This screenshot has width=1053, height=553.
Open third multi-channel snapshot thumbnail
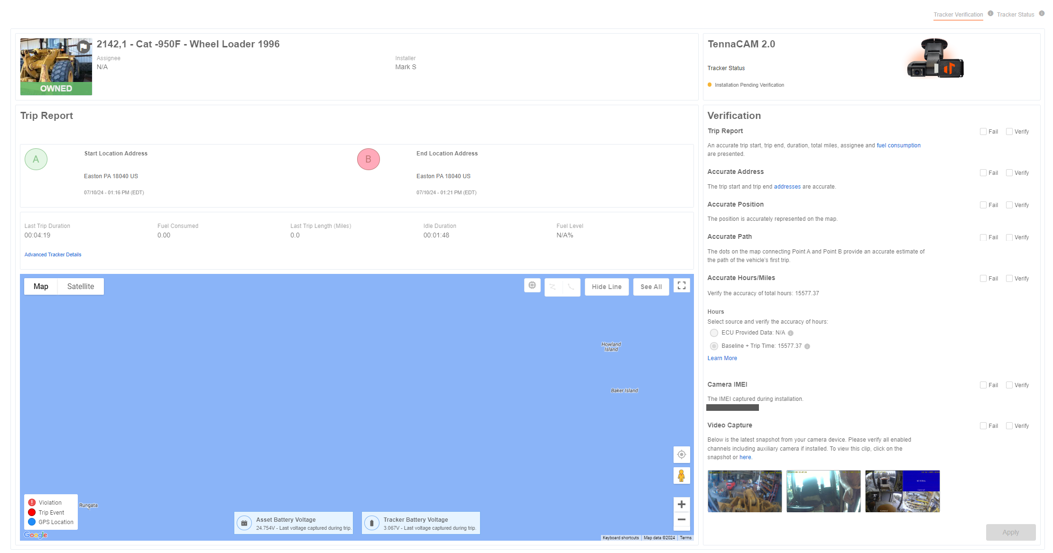903,491
